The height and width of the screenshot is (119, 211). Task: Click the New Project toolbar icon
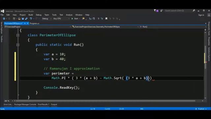pos(14,19)
